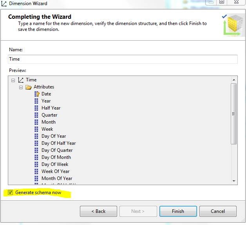The height and width of the screenshot is (225, 246).
Task: Click the Day Of Week attribute icon
Action: [37, 164]
